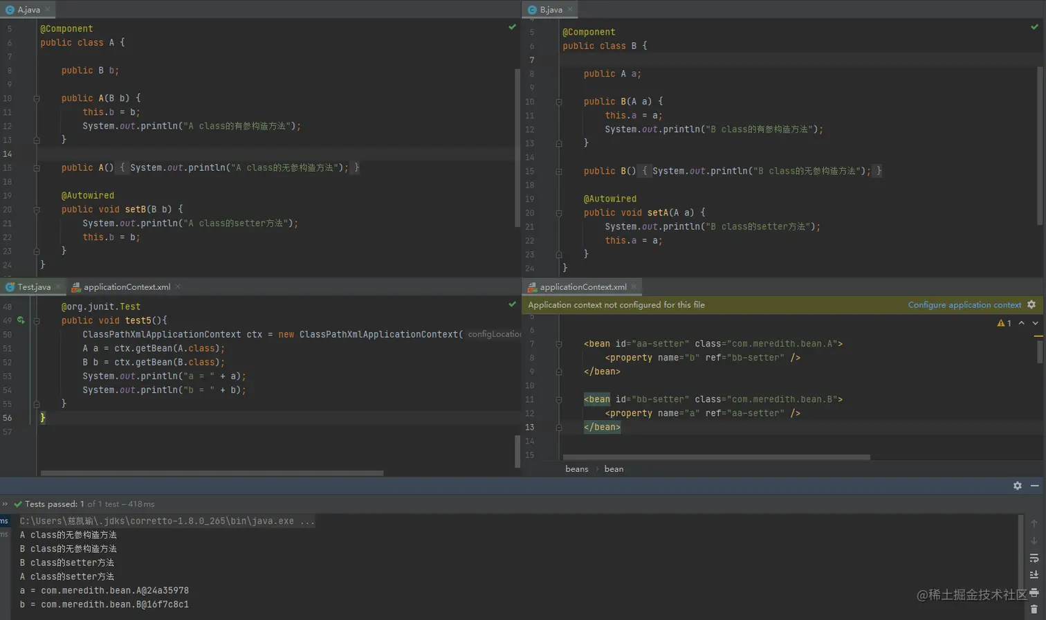Close the A.java tab

point(48,10)
